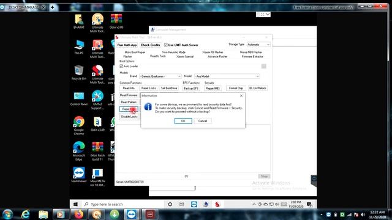
Task: Click Cancel in the Information dialog
Action: click(x=203, y=121)
